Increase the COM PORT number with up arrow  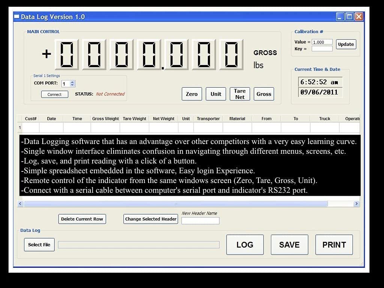pyautogui.click(x=73, y=82)
